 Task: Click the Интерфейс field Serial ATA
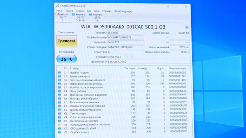(125, 42)
